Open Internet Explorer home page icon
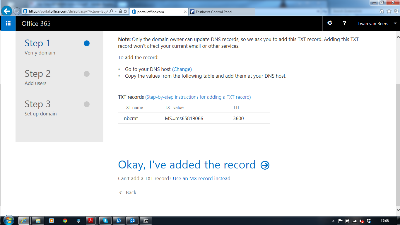The image size is (400, 225). click(x=382, y=11)
